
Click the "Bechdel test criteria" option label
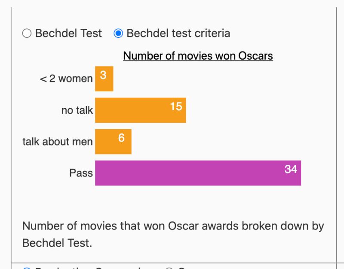coord(178,33)
